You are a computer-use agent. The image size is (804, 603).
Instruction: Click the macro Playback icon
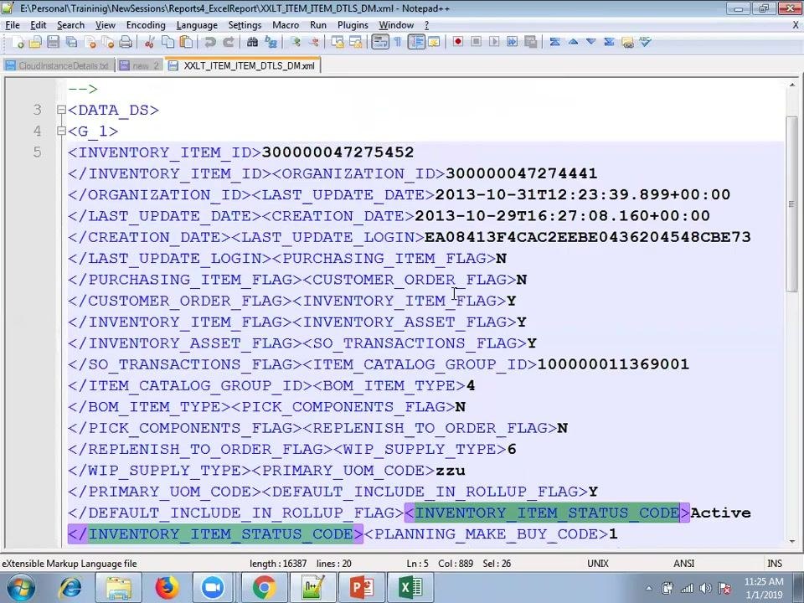coord(494,42)
